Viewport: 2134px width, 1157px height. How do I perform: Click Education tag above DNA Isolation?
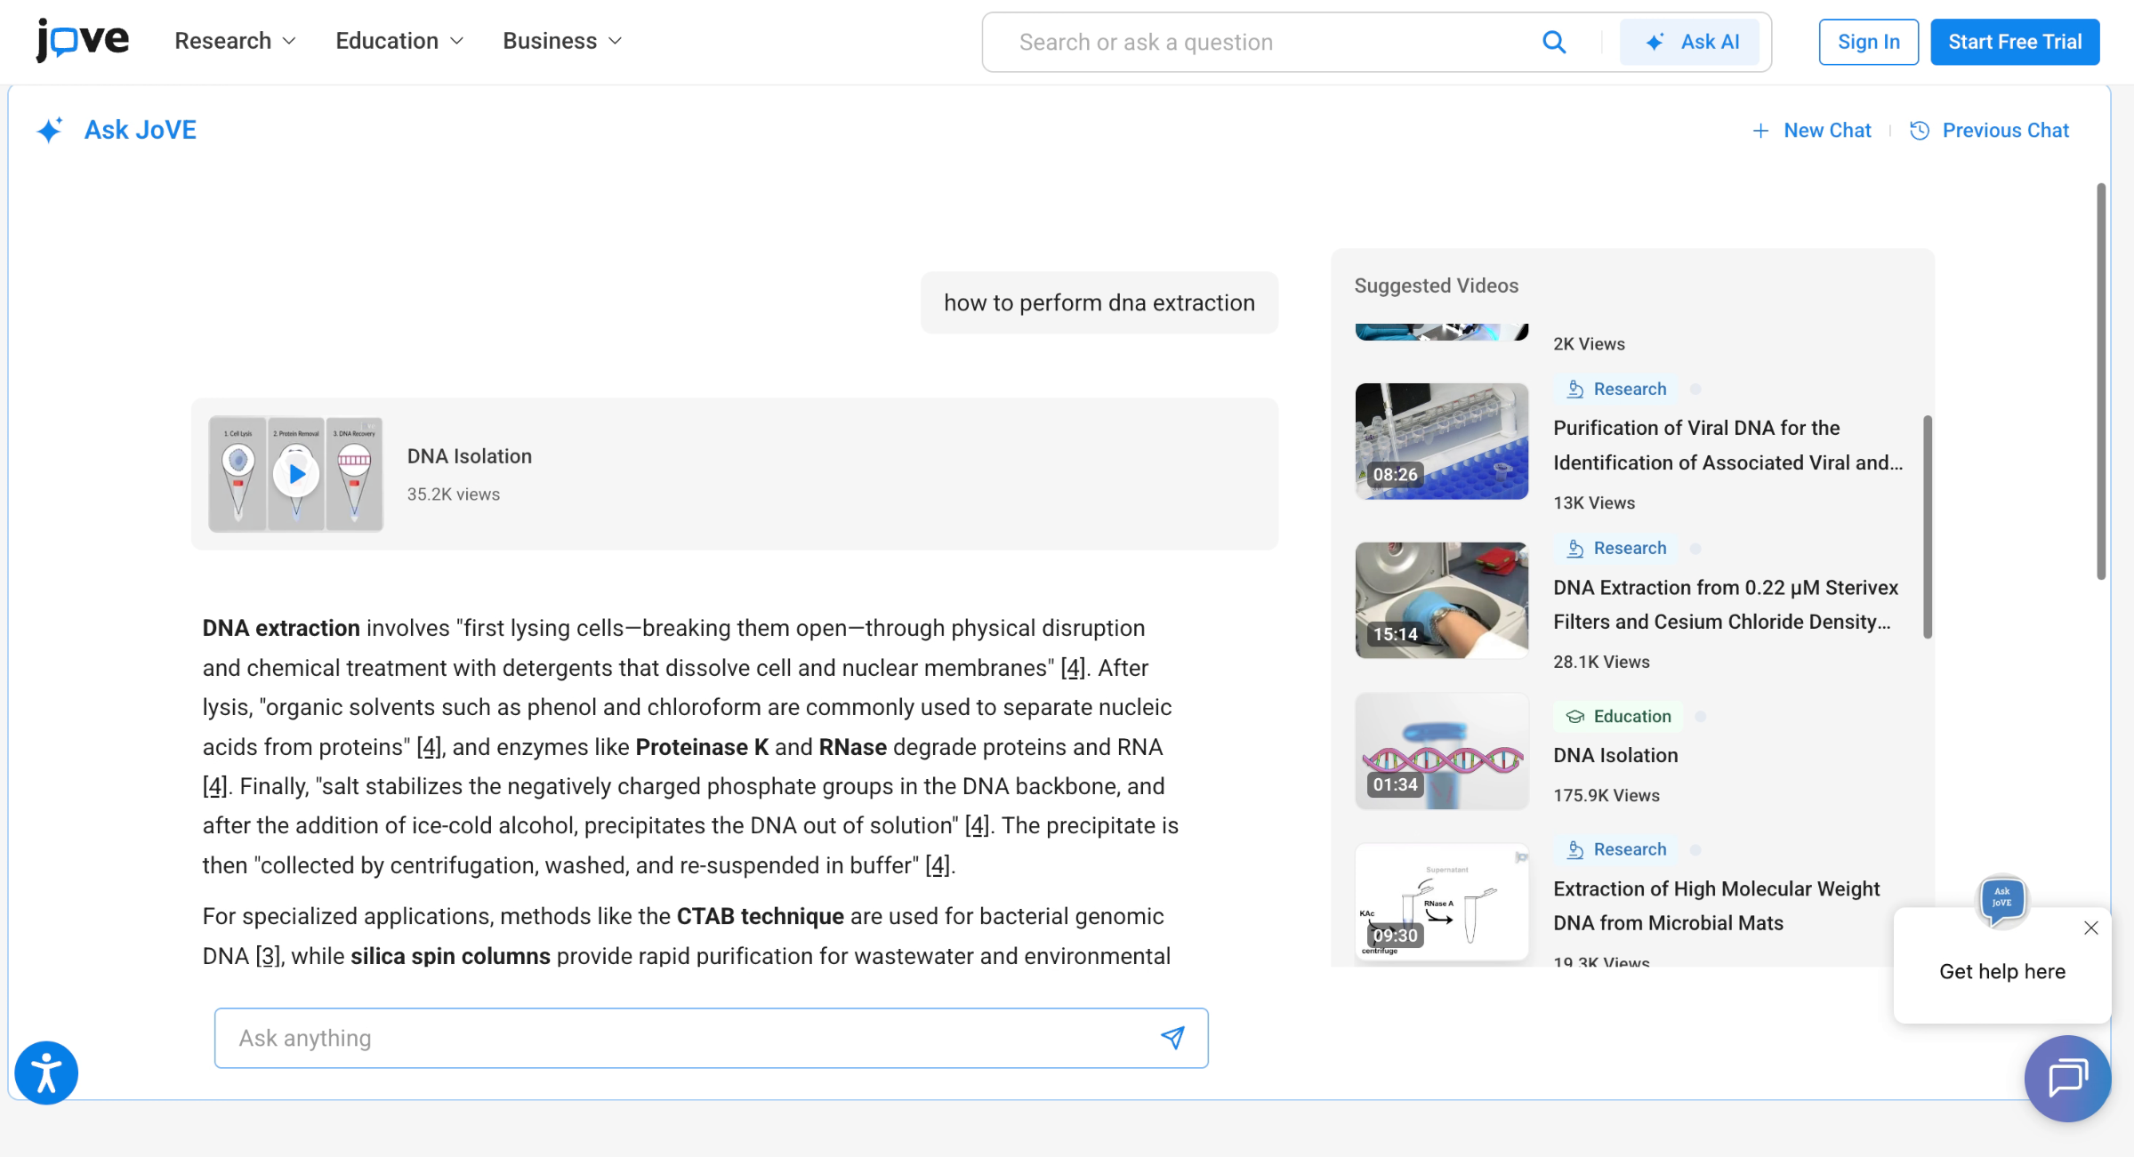click(1618, 716)
